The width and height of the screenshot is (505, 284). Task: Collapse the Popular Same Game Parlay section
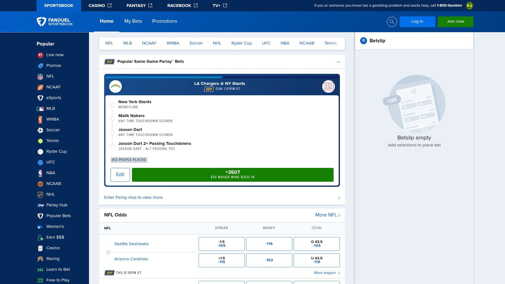pyautogui.click(x=338, y=62)
